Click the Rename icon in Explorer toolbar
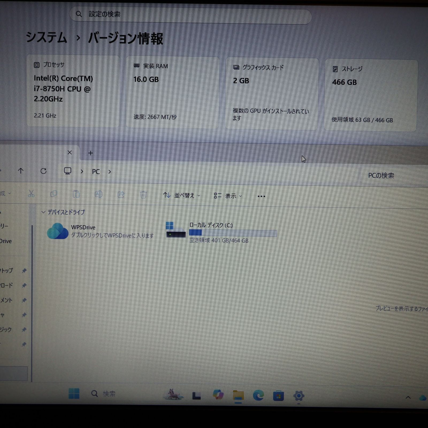The image size is (428, 428). click(x=98, y=194)
